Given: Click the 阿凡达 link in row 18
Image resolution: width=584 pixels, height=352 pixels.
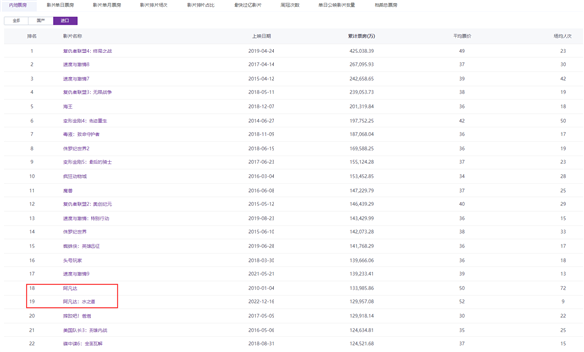Looking at the screenshot, I should (70, 288).
